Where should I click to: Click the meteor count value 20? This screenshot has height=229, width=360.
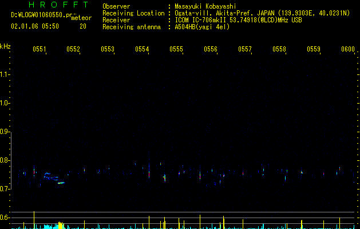click(x=83, y=26)
